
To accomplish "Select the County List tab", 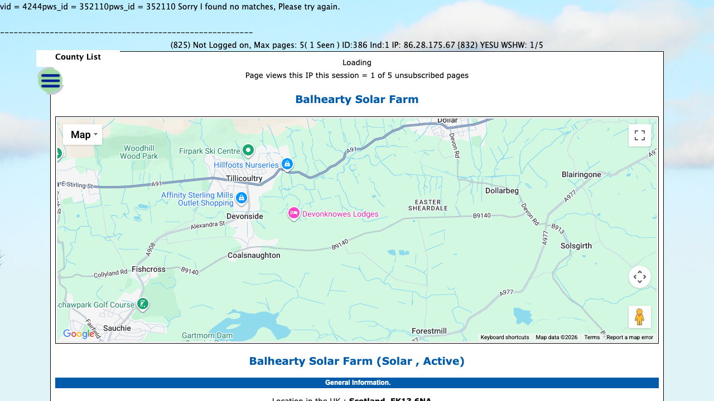I will point(78,57).
